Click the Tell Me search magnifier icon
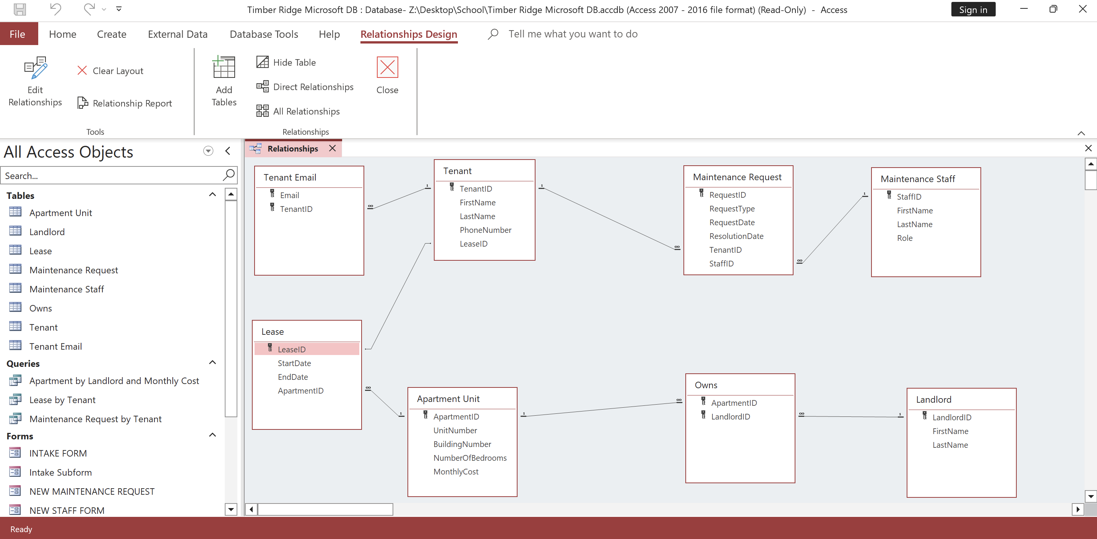The height and width of the screenshot is (539, 1097). (x=492, y=34)
